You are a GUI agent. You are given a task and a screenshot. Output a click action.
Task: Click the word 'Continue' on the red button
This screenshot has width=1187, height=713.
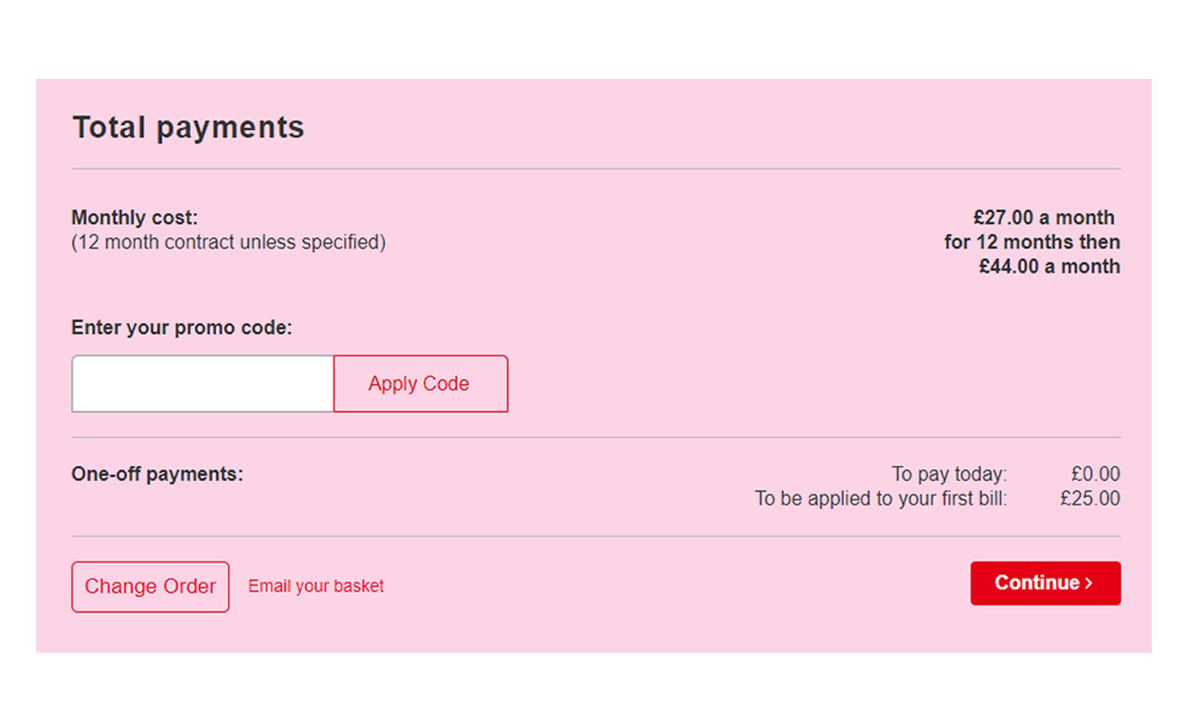(x=1037, y=583)
